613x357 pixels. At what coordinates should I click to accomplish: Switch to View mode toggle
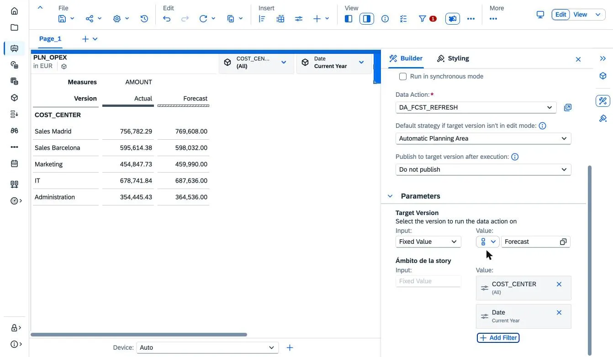[x=581, y=15]
